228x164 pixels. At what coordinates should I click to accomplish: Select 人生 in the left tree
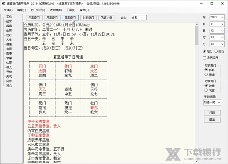point(9,40)
